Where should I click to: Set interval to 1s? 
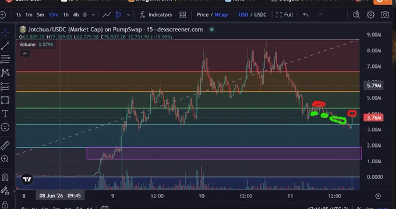click(19, 15)
